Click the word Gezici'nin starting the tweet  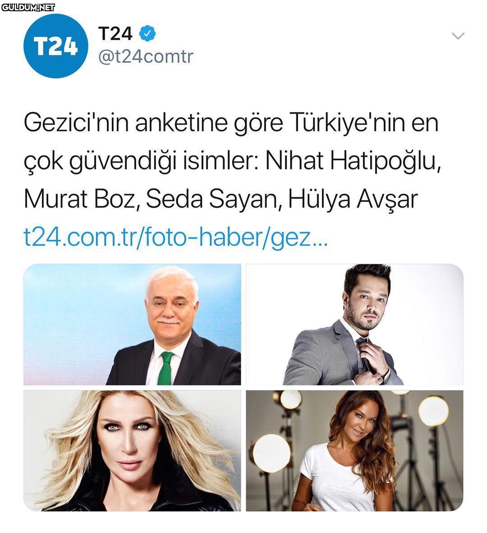point(76,123)
